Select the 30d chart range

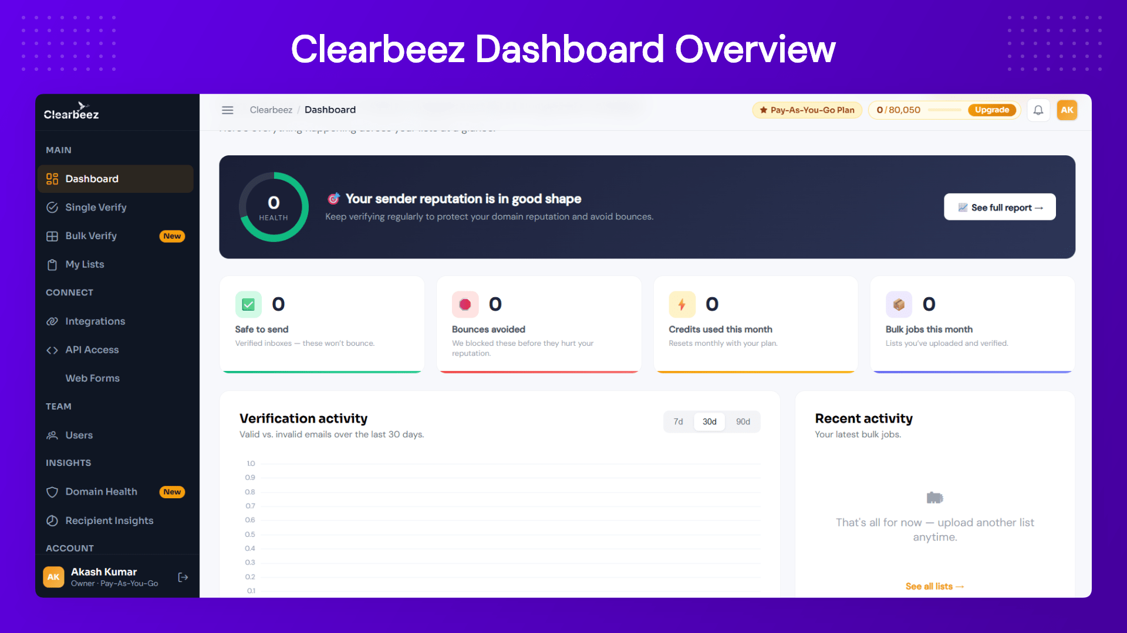(709, 422)
